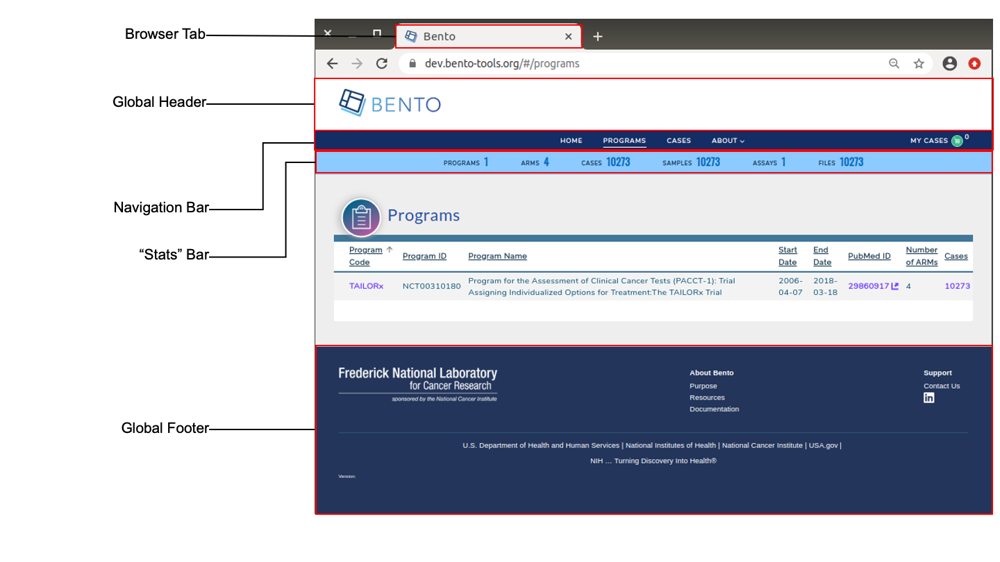
Task: Click the Programs page heading
Action: coord(424,215)
